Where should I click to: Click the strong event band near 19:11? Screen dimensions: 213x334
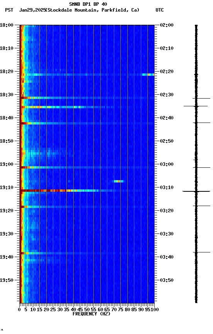click(x=87, y=191)
